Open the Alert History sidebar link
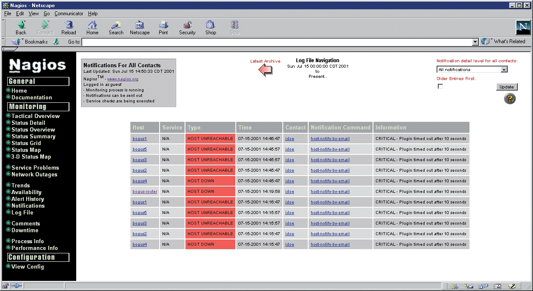 click(28, 199)
